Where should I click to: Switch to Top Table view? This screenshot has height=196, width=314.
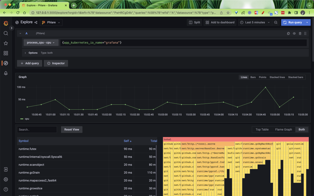262,129
